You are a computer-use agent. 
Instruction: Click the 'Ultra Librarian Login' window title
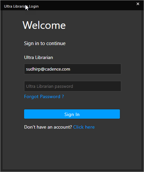click(x=21, y=6)
